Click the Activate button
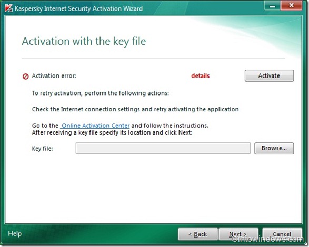Screen dimensions: 309x247 pyautogui.click(x=269, y=75)
